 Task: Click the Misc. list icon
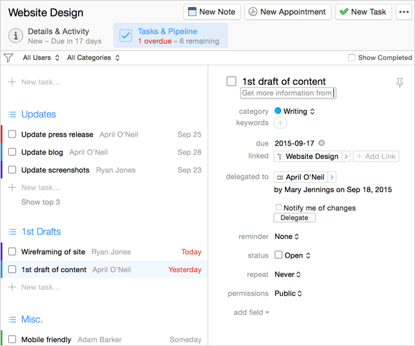pyautogui.click(x=12, y=320)
